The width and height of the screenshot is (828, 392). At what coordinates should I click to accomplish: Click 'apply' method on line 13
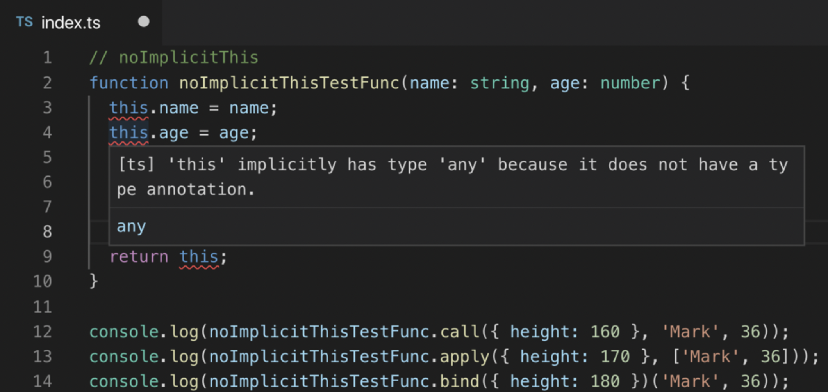[x=465, y=357]
